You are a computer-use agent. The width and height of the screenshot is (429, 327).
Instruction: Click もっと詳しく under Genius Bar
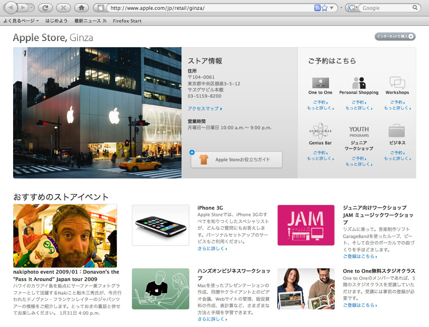[x=320, y=158]
